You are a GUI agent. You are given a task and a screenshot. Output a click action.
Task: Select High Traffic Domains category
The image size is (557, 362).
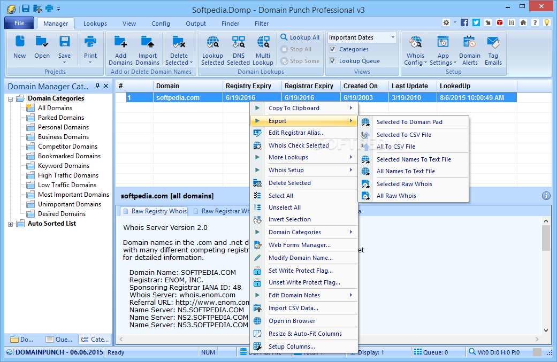point(68,175)
